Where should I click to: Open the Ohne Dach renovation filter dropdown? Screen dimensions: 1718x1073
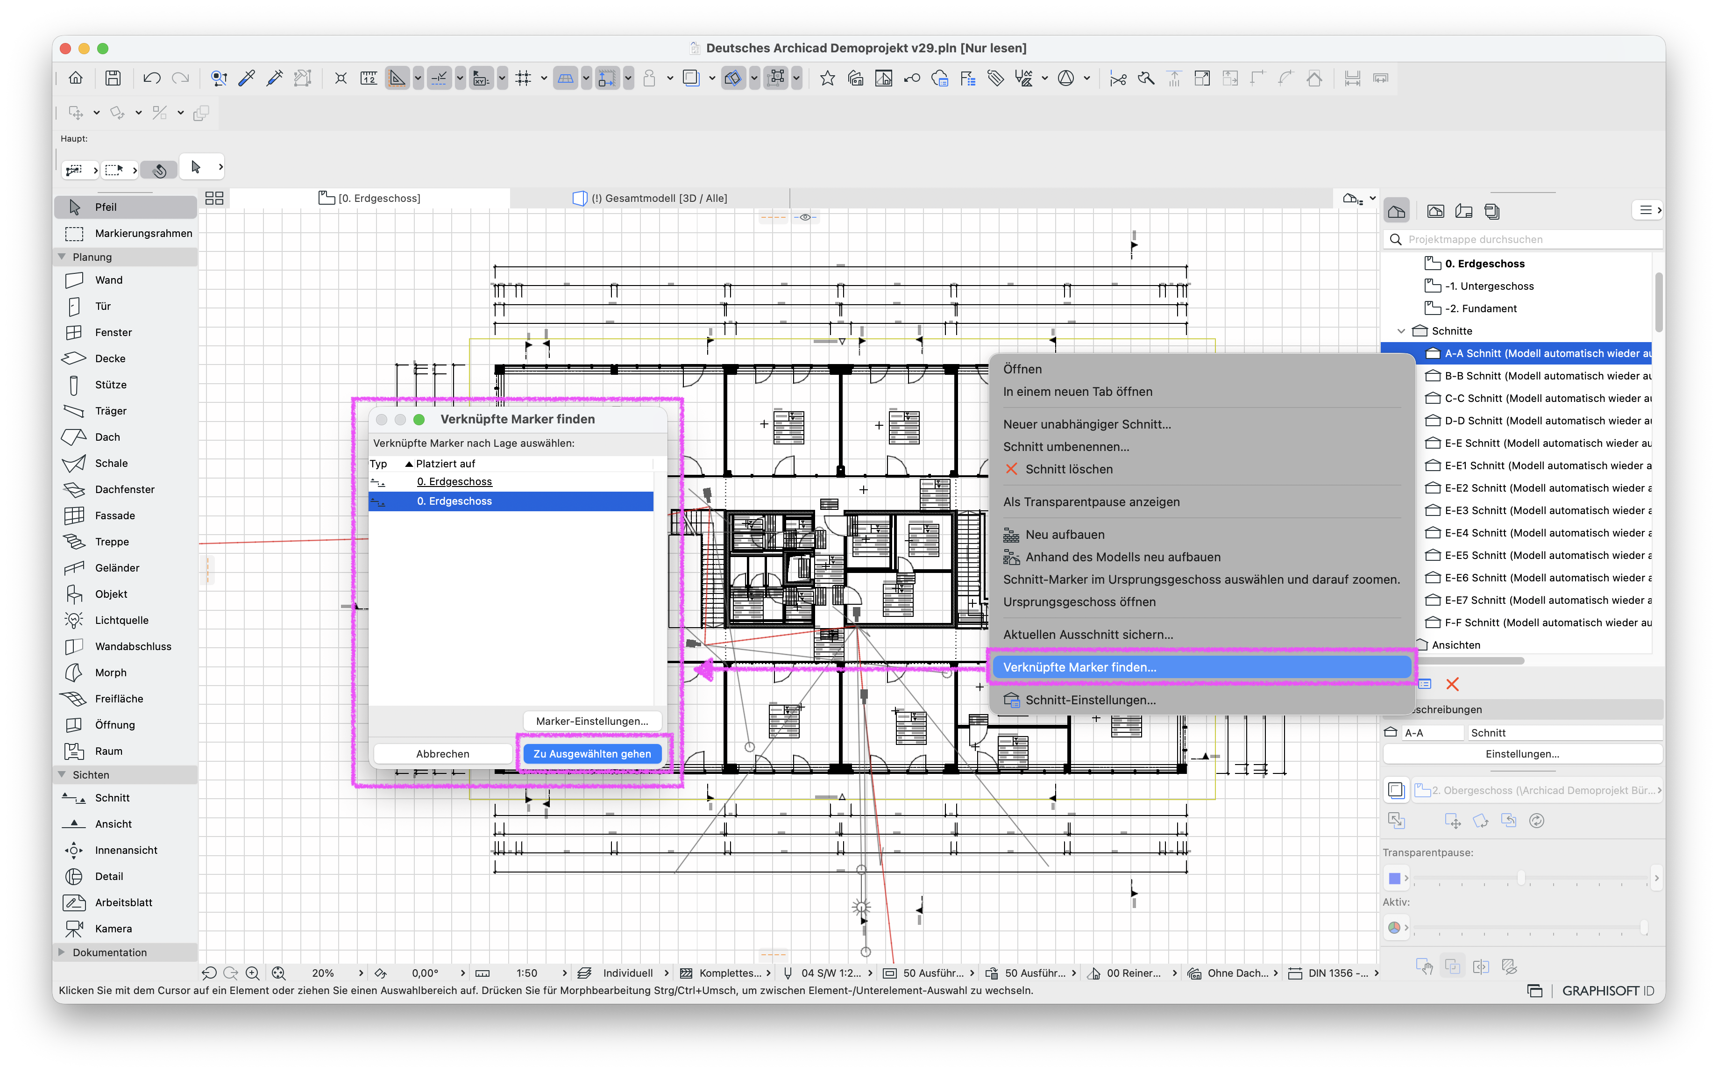1232,973
